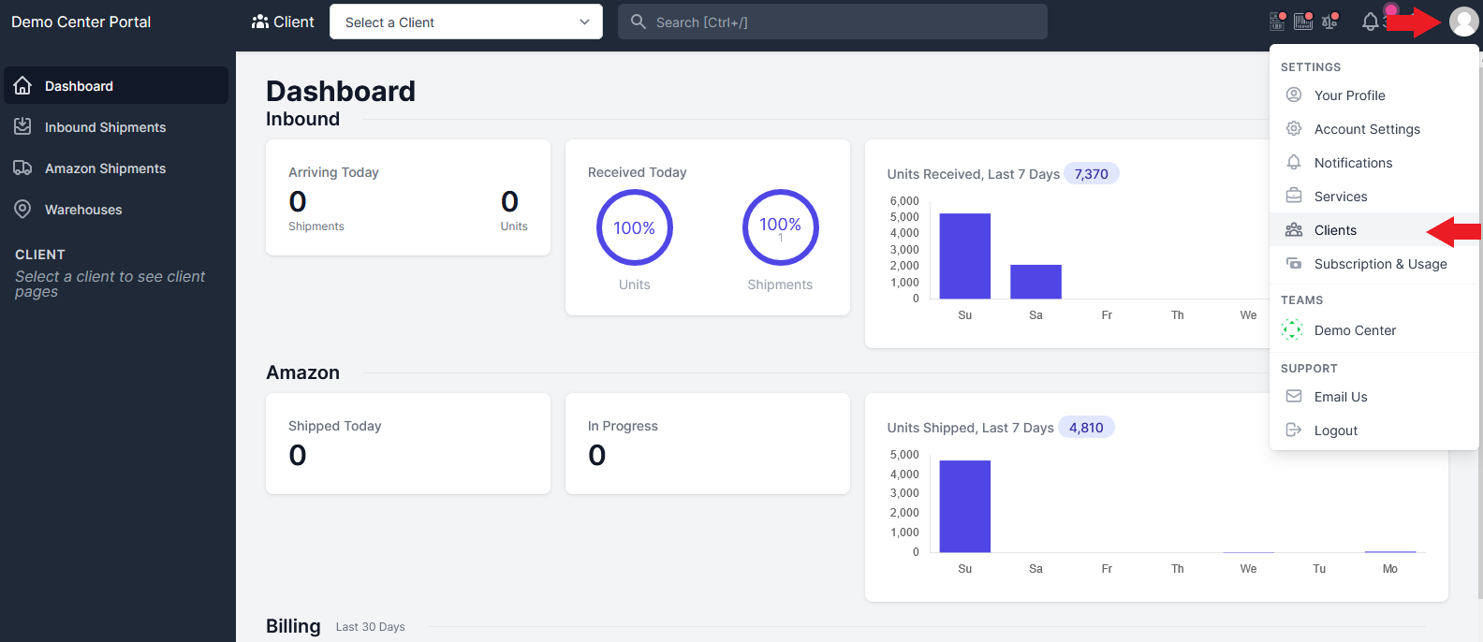Choose Clients from the dropdown menu

pyautogui.click(x=1373, y=229)
